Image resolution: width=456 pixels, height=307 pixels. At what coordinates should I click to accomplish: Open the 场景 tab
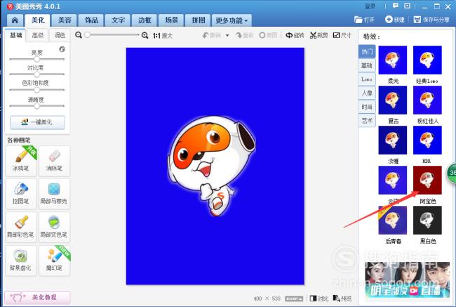[x=171, y=20]
